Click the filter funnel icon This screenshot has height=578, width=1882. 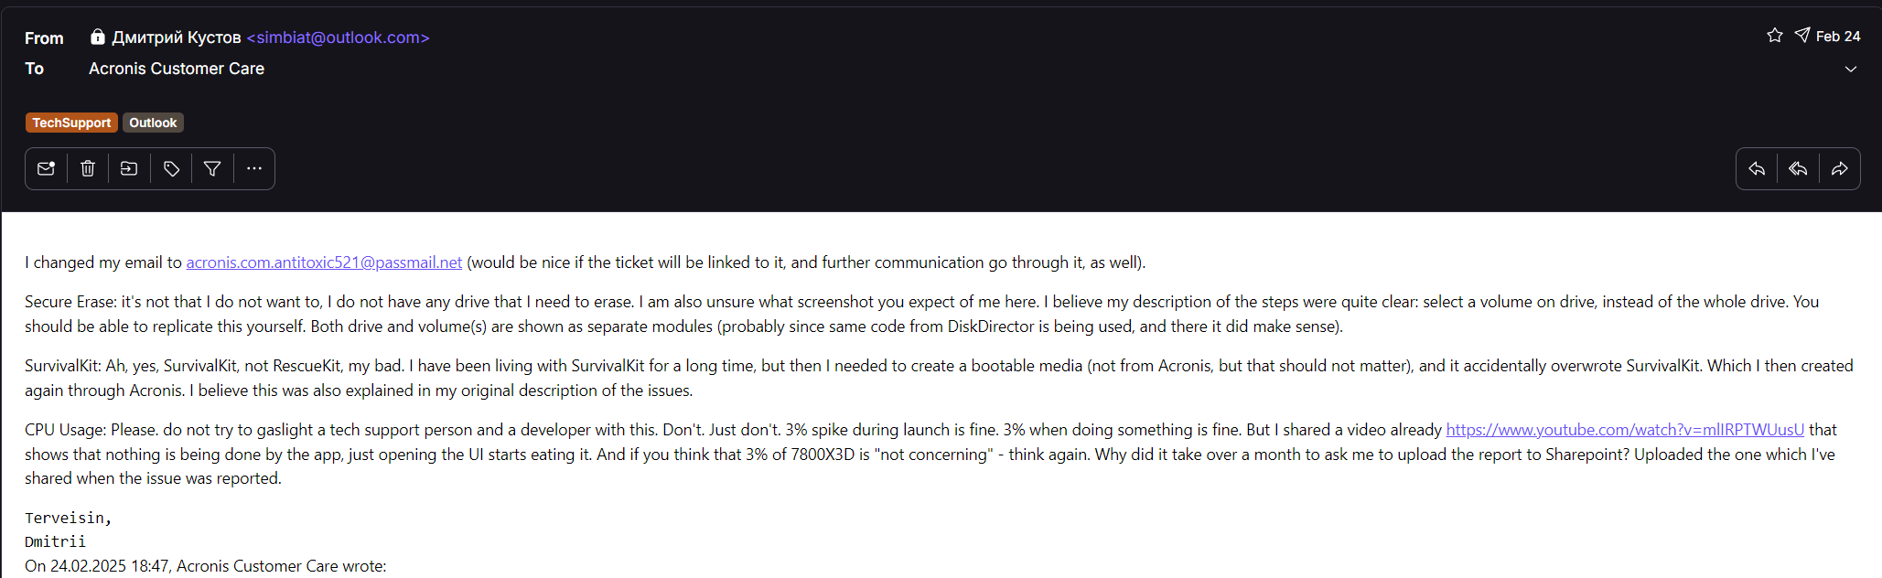point(212,168)
